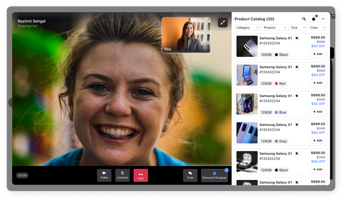
Task: Toggle the Video camera button
Action: pos(104,175)
